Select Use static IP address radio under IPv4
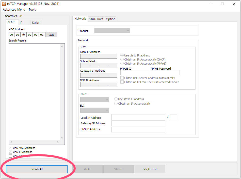 coord(122,55)
